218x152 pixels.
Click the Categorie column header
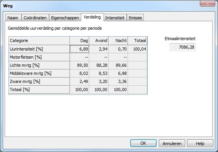(39, 41)
